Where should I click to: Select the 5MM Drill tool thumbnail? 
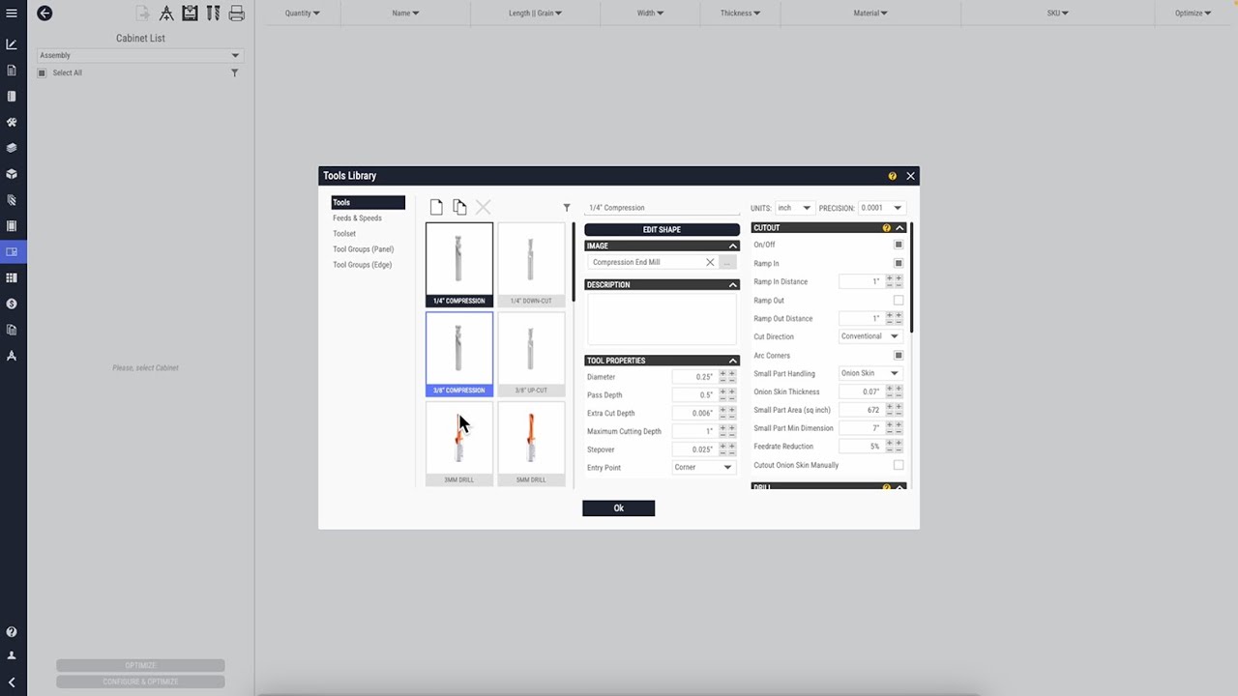coord(531,444)
